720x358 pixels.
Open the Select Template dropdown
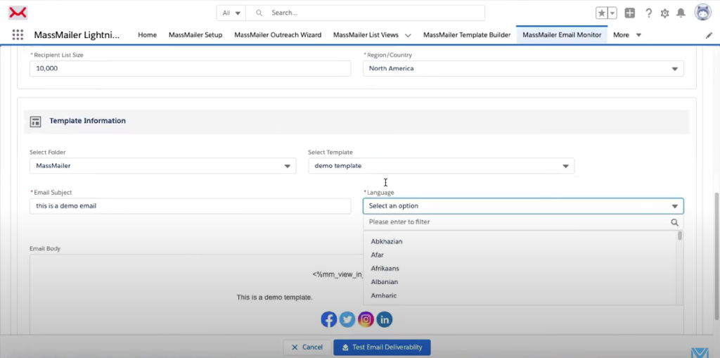coord(441,166)
